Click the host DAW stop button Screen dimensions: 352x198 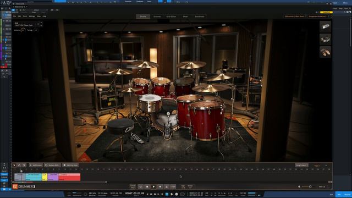pyautogui.click(x=167, y=194)
